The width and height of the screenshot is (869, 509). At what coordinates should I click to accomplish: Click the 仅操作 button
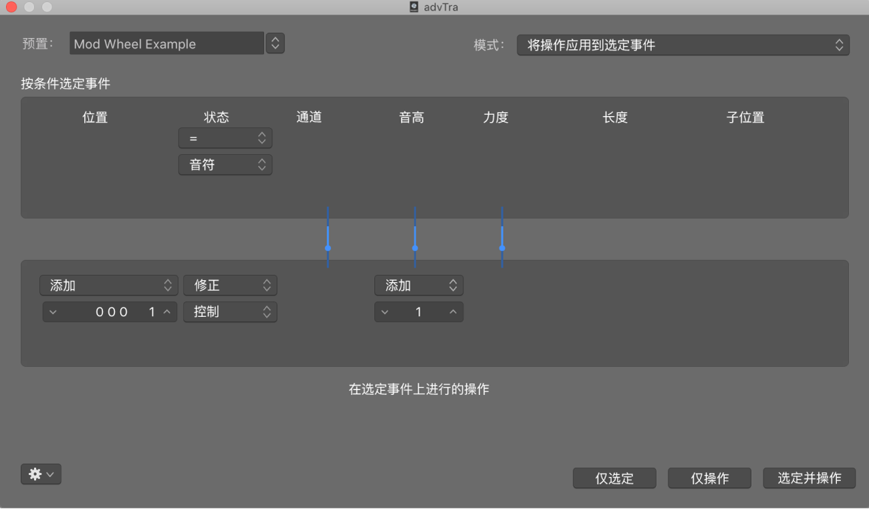709,478
